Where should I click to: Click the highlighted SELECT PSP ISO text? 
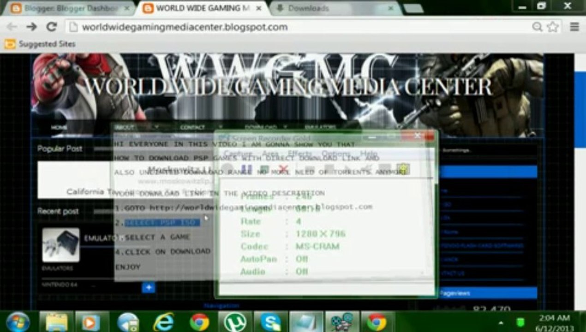(x=162, y=223)
